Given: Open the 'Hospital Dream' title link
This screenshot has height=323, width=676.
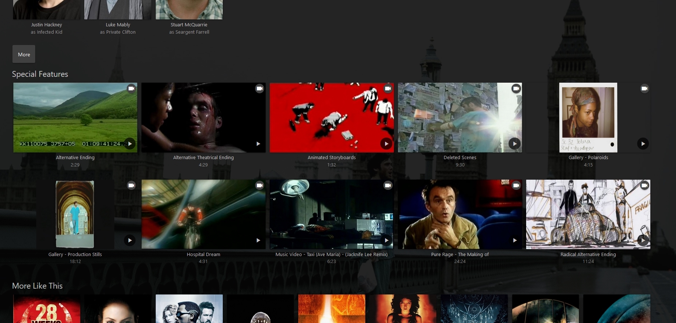Looking at the screenshot, I should coord(203,255).
